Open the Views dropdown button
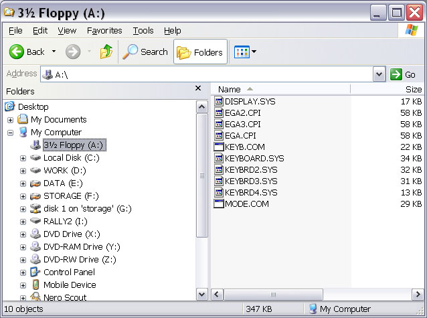The image size is (427, 318). coord(245,52)
